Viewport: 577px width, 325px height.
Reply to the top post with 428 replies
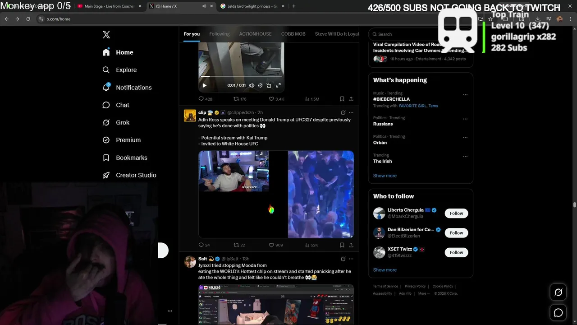click(x=205, y=99)
